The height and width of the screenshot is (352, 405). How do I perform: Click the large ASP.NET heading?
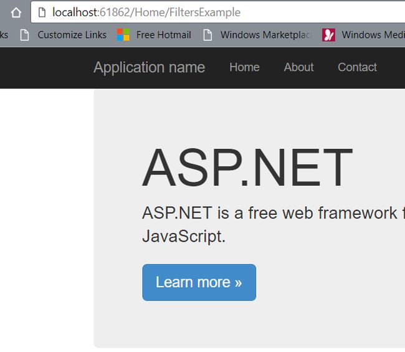pyautogui.click(x=247, y=168)
